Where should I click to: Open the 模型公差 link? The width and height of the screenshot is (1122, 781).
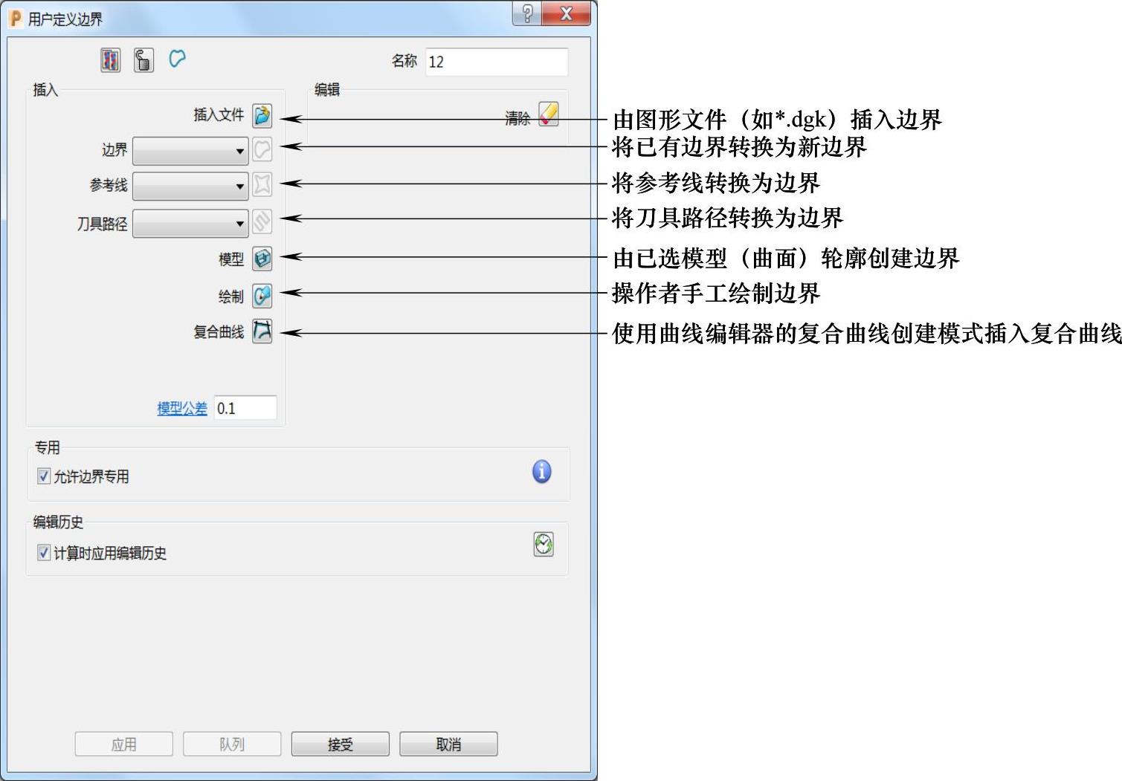pyautogui.click(x=182, y=408)
